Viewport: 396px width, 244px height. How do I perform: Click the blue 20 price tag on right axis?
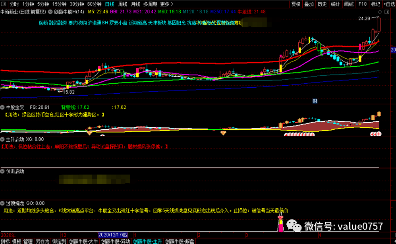(x=393, y=50)
